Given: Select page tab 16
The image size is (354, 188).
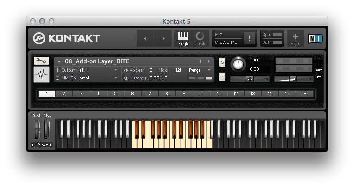Looking at the screenshot, I should click(x=304, y=94).
